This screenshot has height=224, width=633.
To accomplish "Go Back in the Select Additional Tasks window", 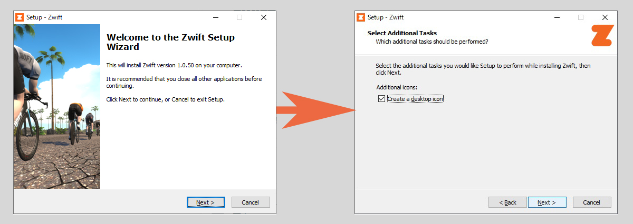I will click(x=507, y=202).
